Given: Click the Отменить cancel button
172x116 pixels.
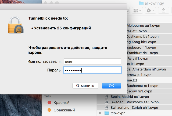Looking at the screenshot, I should 85,86.
